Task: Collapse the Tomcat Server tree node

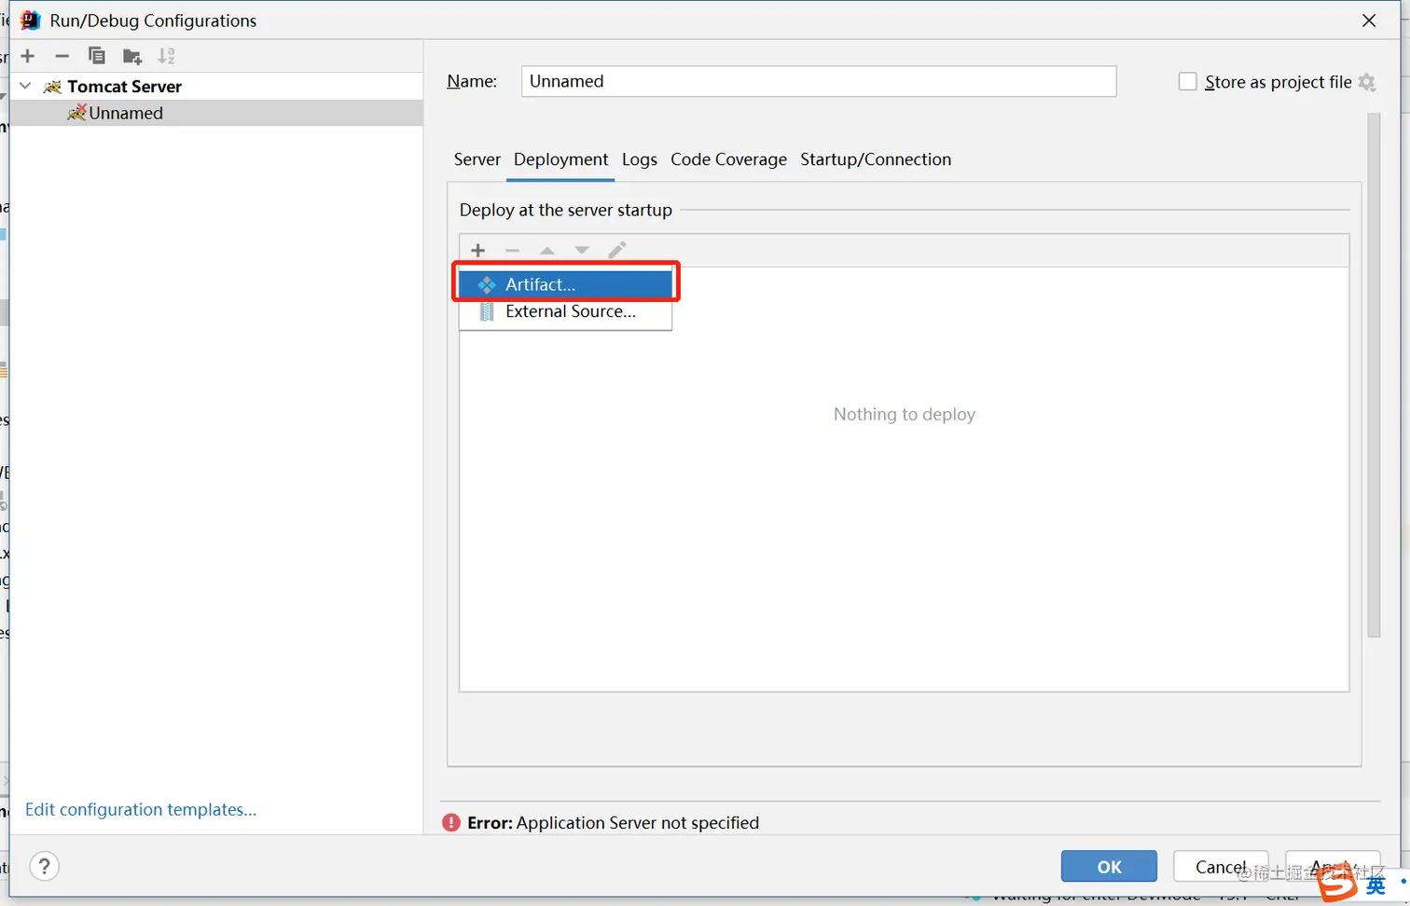Action: pyautogui.click(x=26, y=86)
